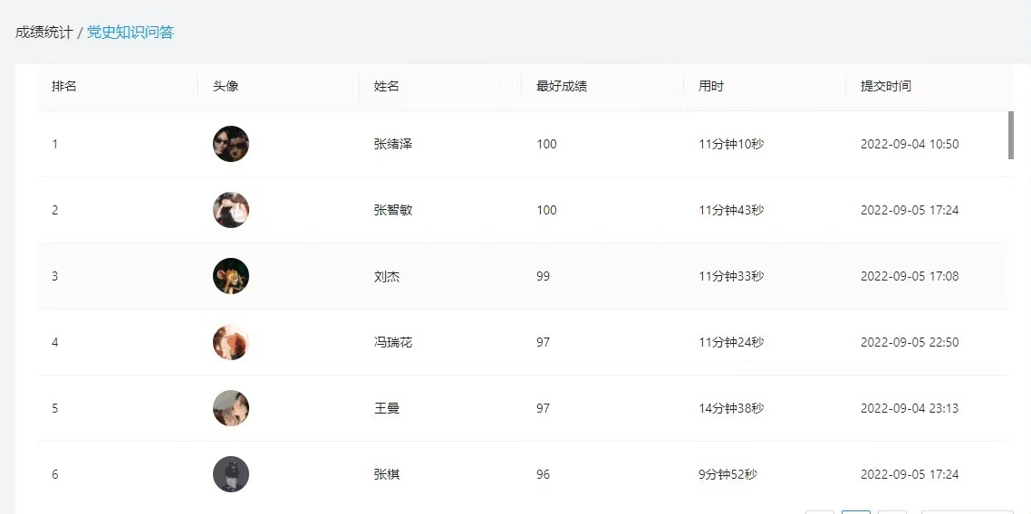1031x514 pixels.
Task: Click the 姓名 column header
Action: point(387,86)
